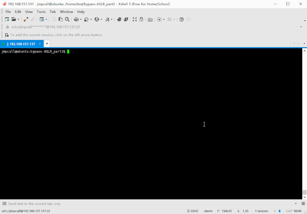Open the Tab menu
The width and height of the screenshot is (307, 214).
click(x=53, y=12)
